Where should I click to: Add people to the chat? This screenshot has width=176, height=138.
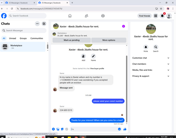pyautogui.click(x=83, y=56)
